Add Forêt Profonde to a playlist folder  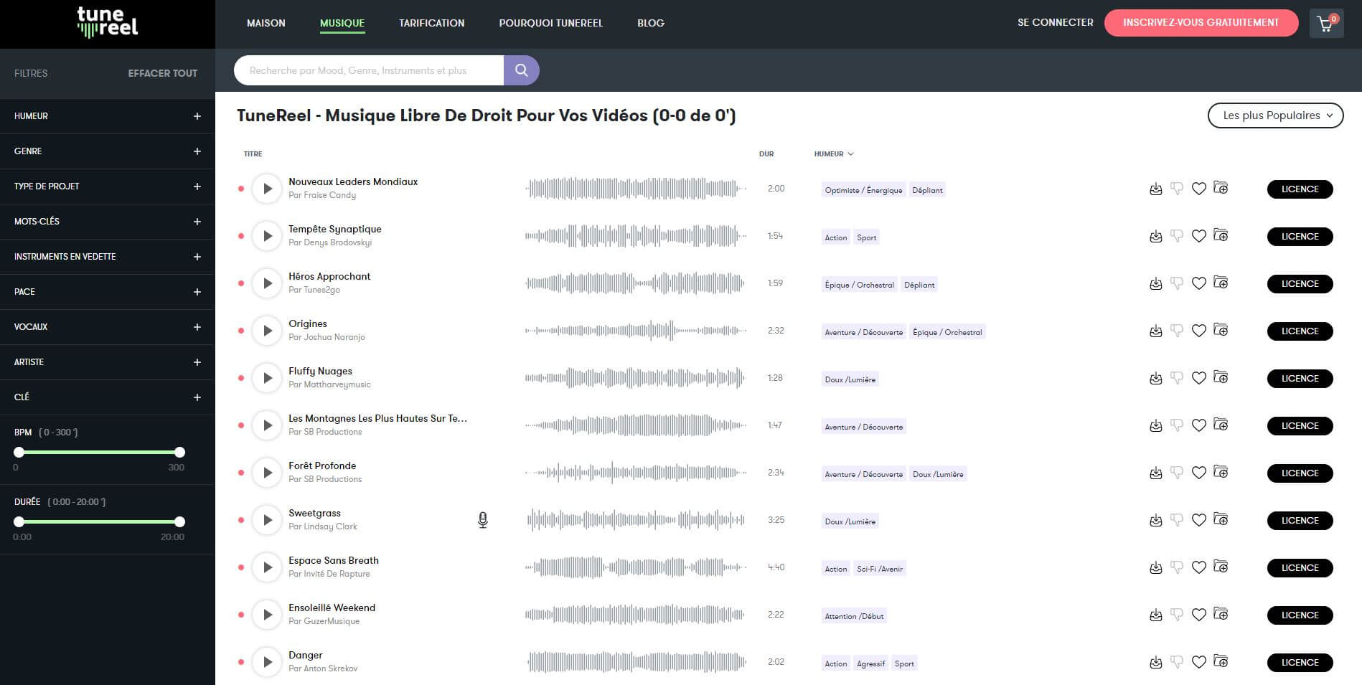(1221, 472)
